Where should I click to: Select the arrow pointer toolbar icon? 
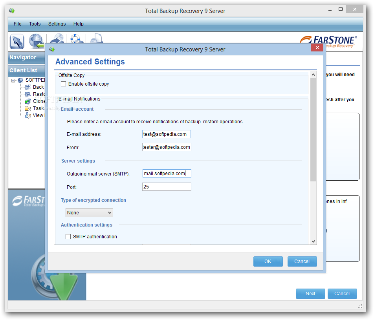point(17,42)
